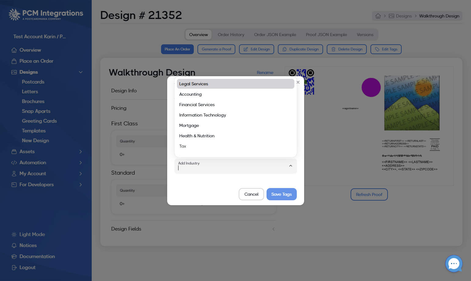Open Overview in the sidebar
The image size is (471, 281).
pos(30,50)
